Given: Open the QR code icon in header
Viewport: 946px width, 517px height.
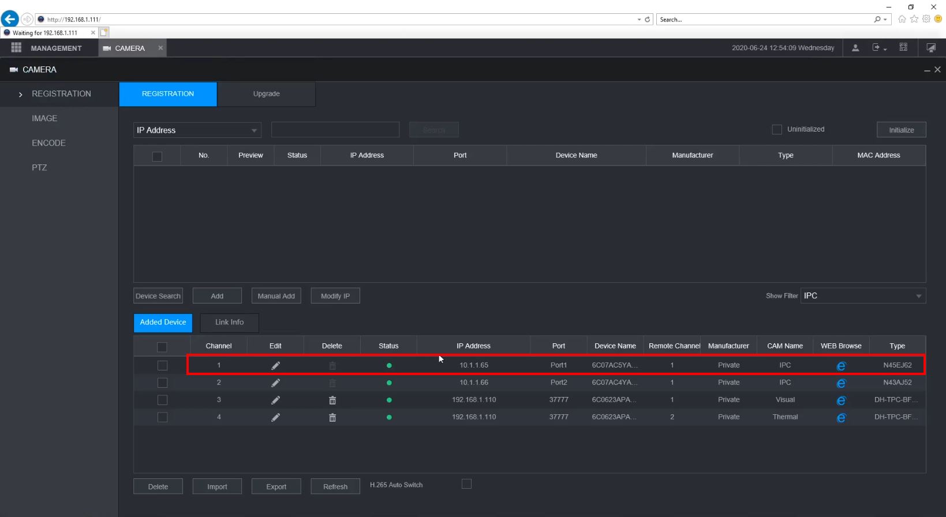Looking at the screenshot, I should (903, 48).
